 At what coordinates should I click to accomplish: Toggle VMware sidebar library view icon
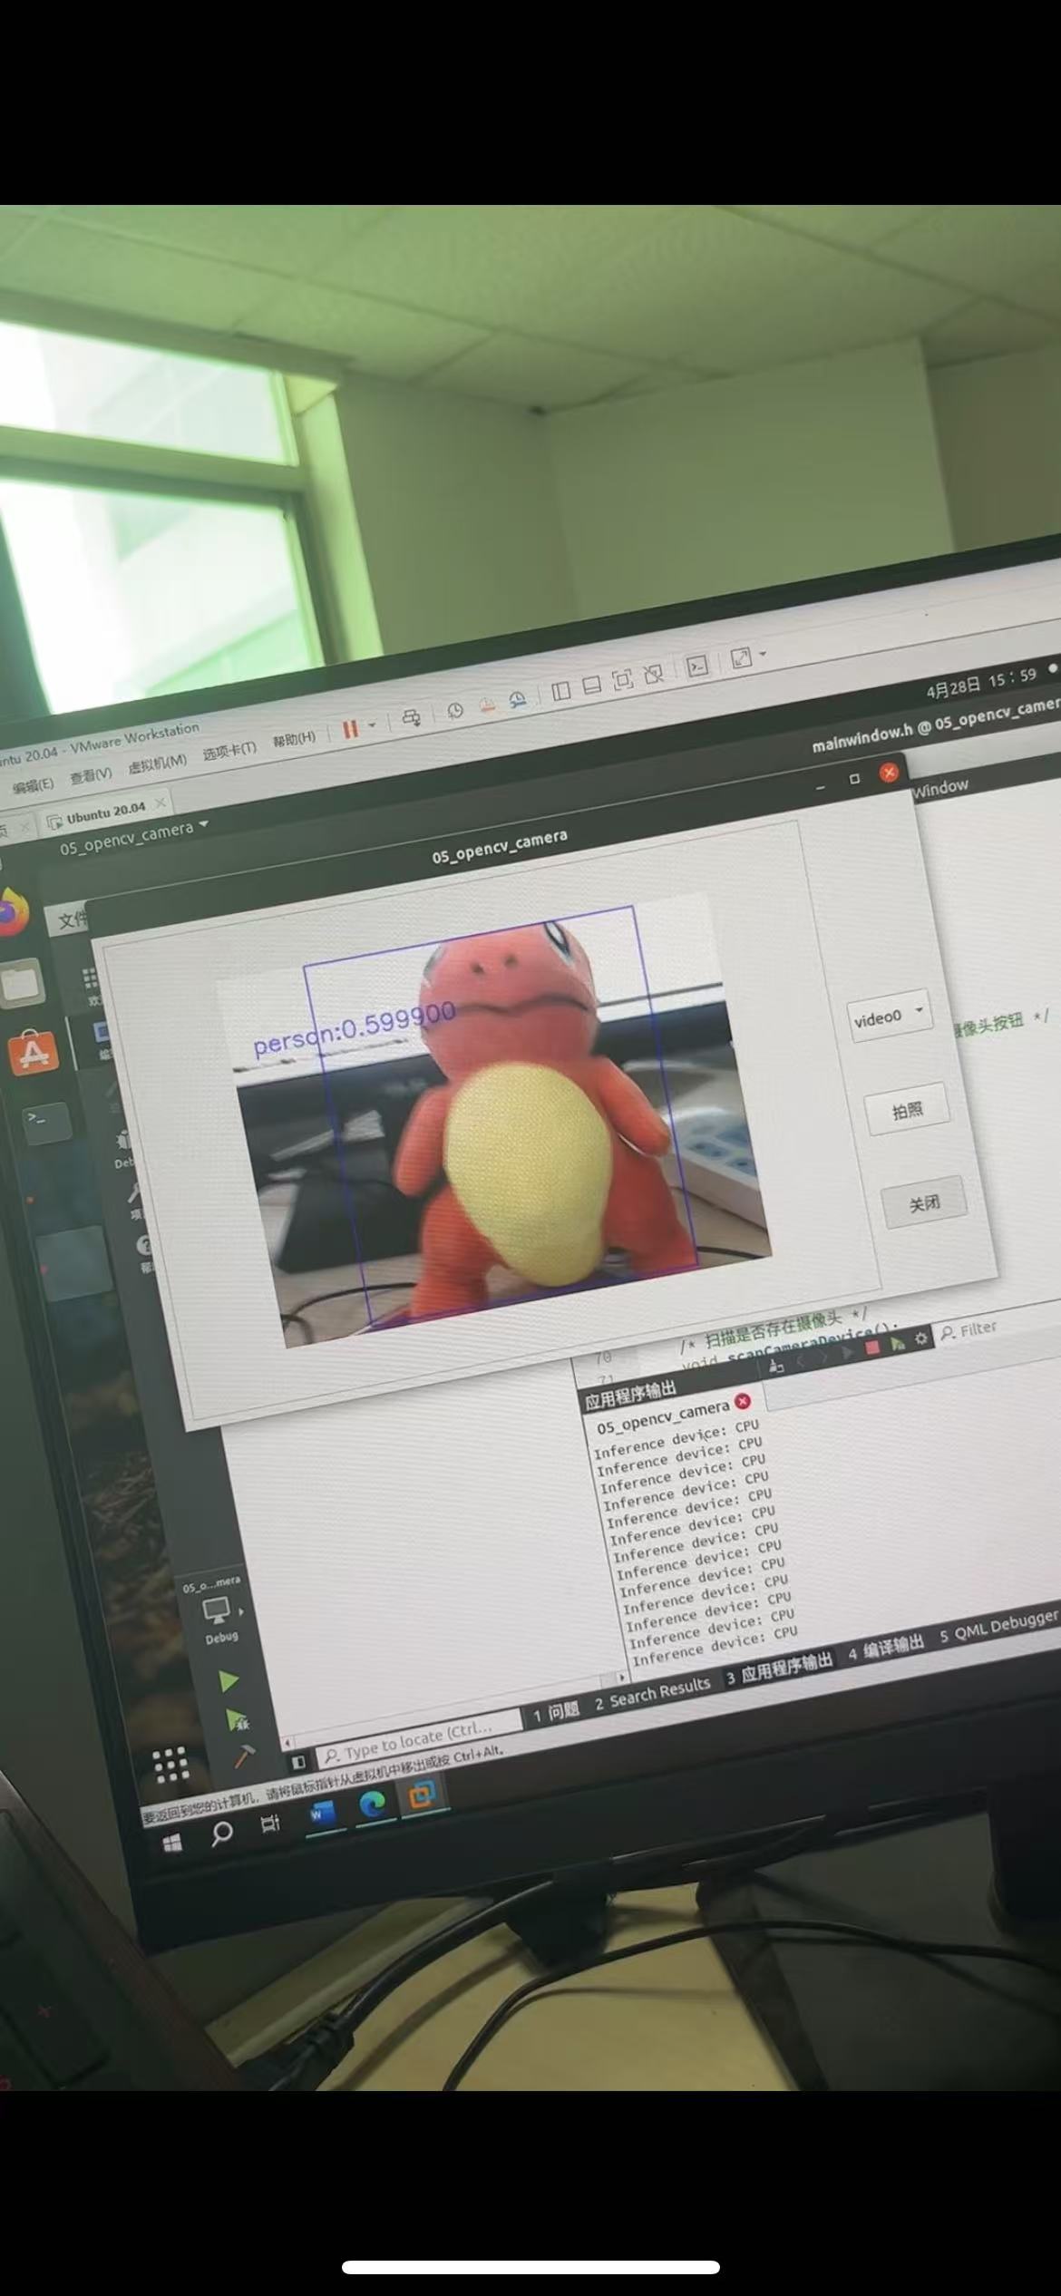click(x=561, y=692)
